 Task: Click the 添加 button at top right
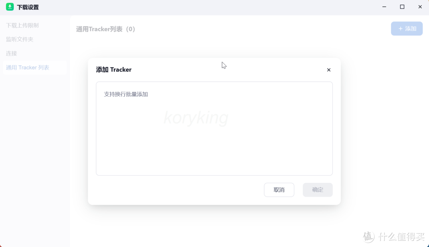click(x=407, y=28)
